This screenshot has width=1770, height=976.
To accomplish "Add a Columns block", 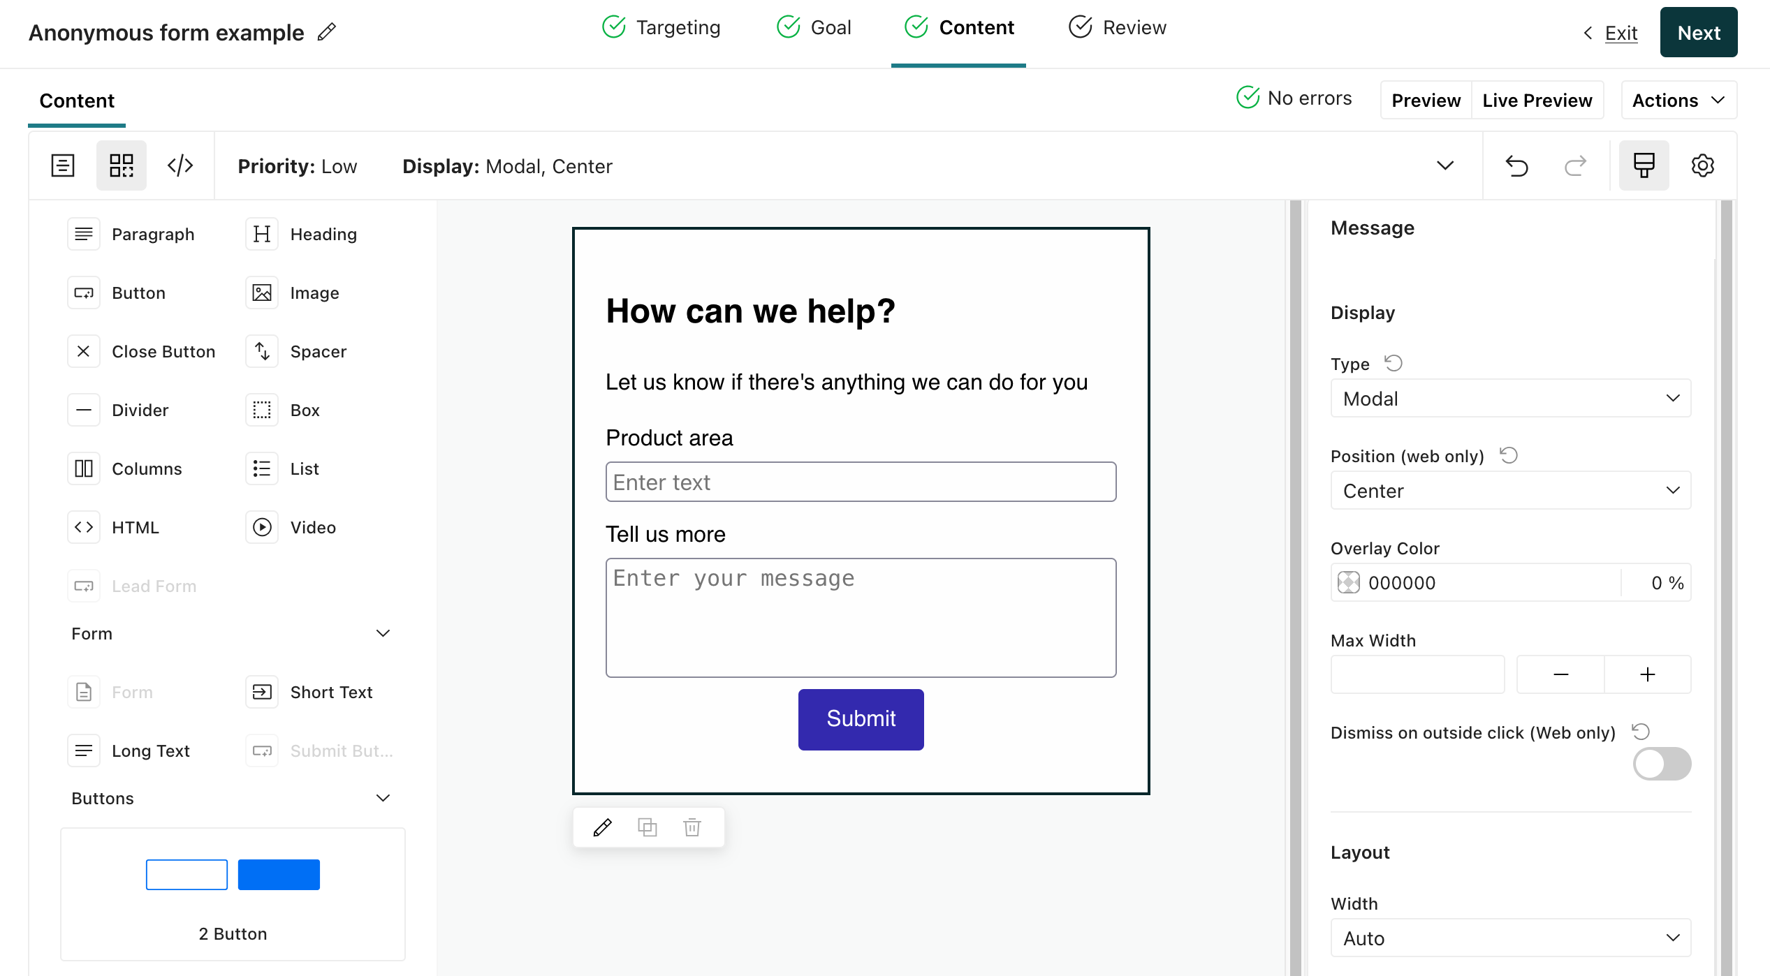I will [x=125, y=468].
